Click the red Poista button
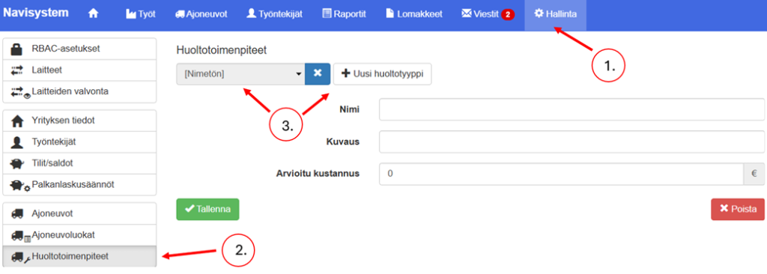The width and height of the screenshot is (767, 274). 738,210
